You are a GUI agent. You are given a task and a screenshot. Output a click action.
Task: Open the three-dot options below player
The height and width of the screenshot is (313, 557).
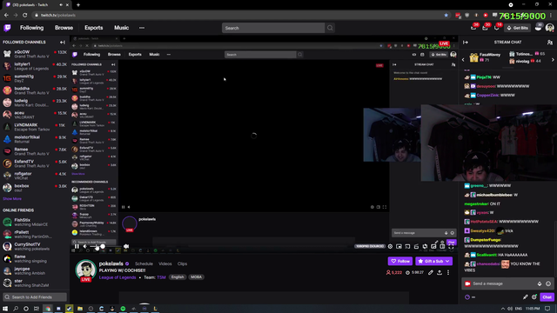point(448,272)
